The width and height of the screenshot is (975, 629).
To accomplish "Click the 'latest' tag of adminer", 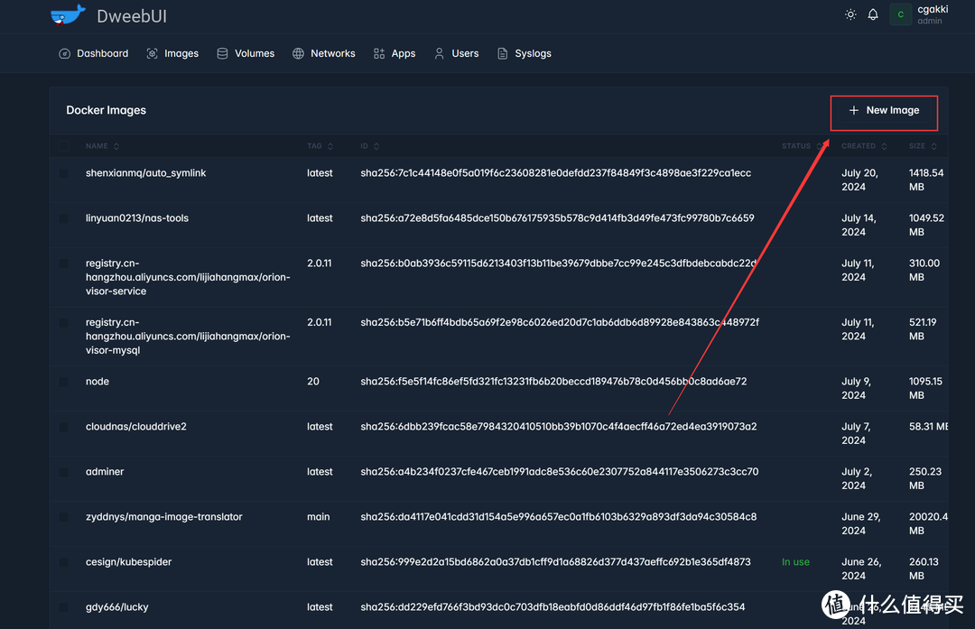I will 320,471.
